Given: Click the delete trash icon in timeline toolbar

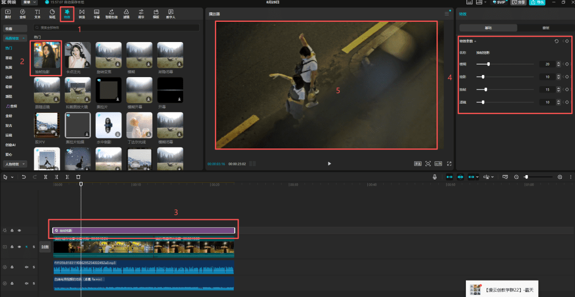Looking at the screenshot, I should (x=78, y=177).
